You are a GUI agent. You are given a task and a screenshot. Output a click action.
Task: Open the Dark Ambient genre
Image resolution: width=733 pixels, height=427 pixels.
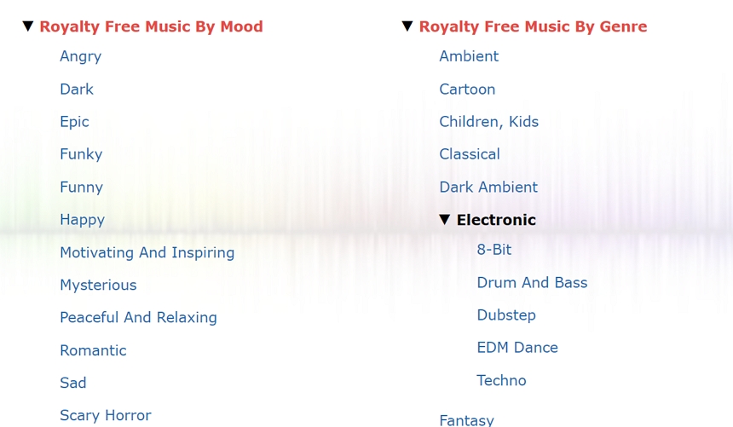click(x=488, y=187)
